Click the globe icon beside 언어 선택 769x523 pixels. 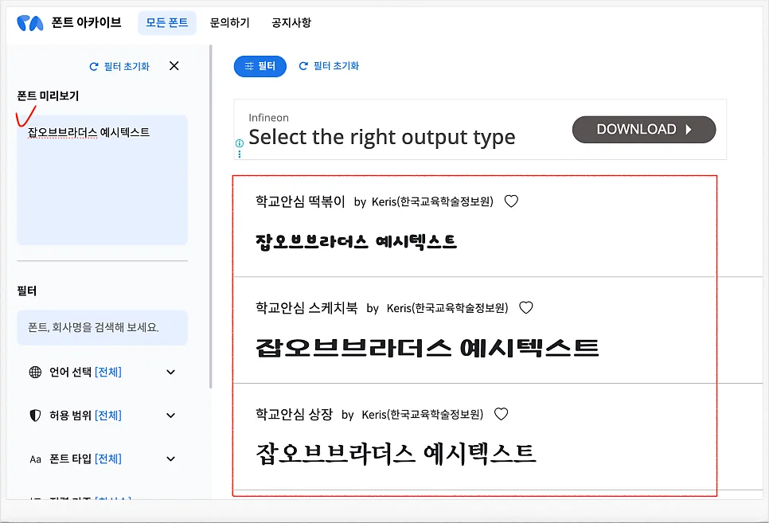[35, 372]
